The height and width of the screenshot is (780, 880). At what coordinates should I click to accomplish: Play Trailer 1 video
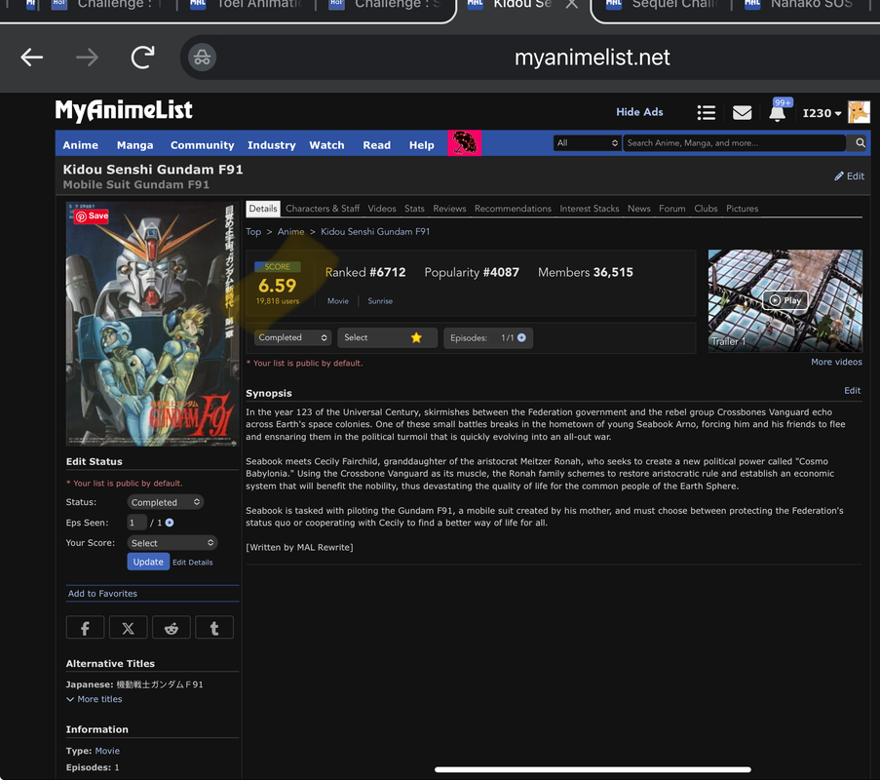point(784,300)
